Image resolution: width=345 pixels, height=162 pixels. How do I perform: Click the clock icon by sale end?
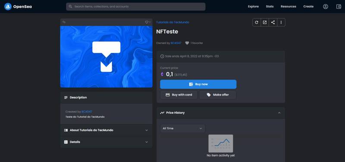click(x=162, y=56)
